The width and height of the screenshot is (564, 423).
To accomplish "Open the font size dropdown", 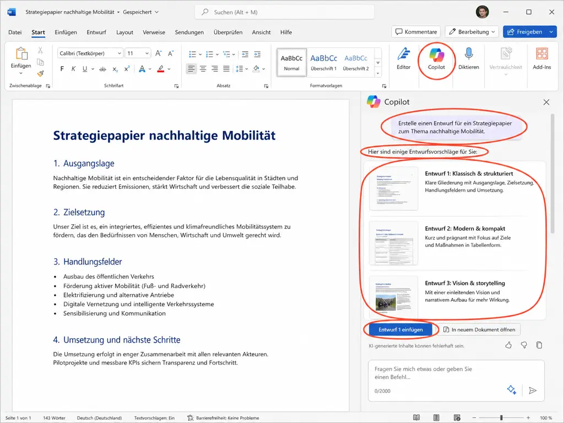I will coord(147,53).
